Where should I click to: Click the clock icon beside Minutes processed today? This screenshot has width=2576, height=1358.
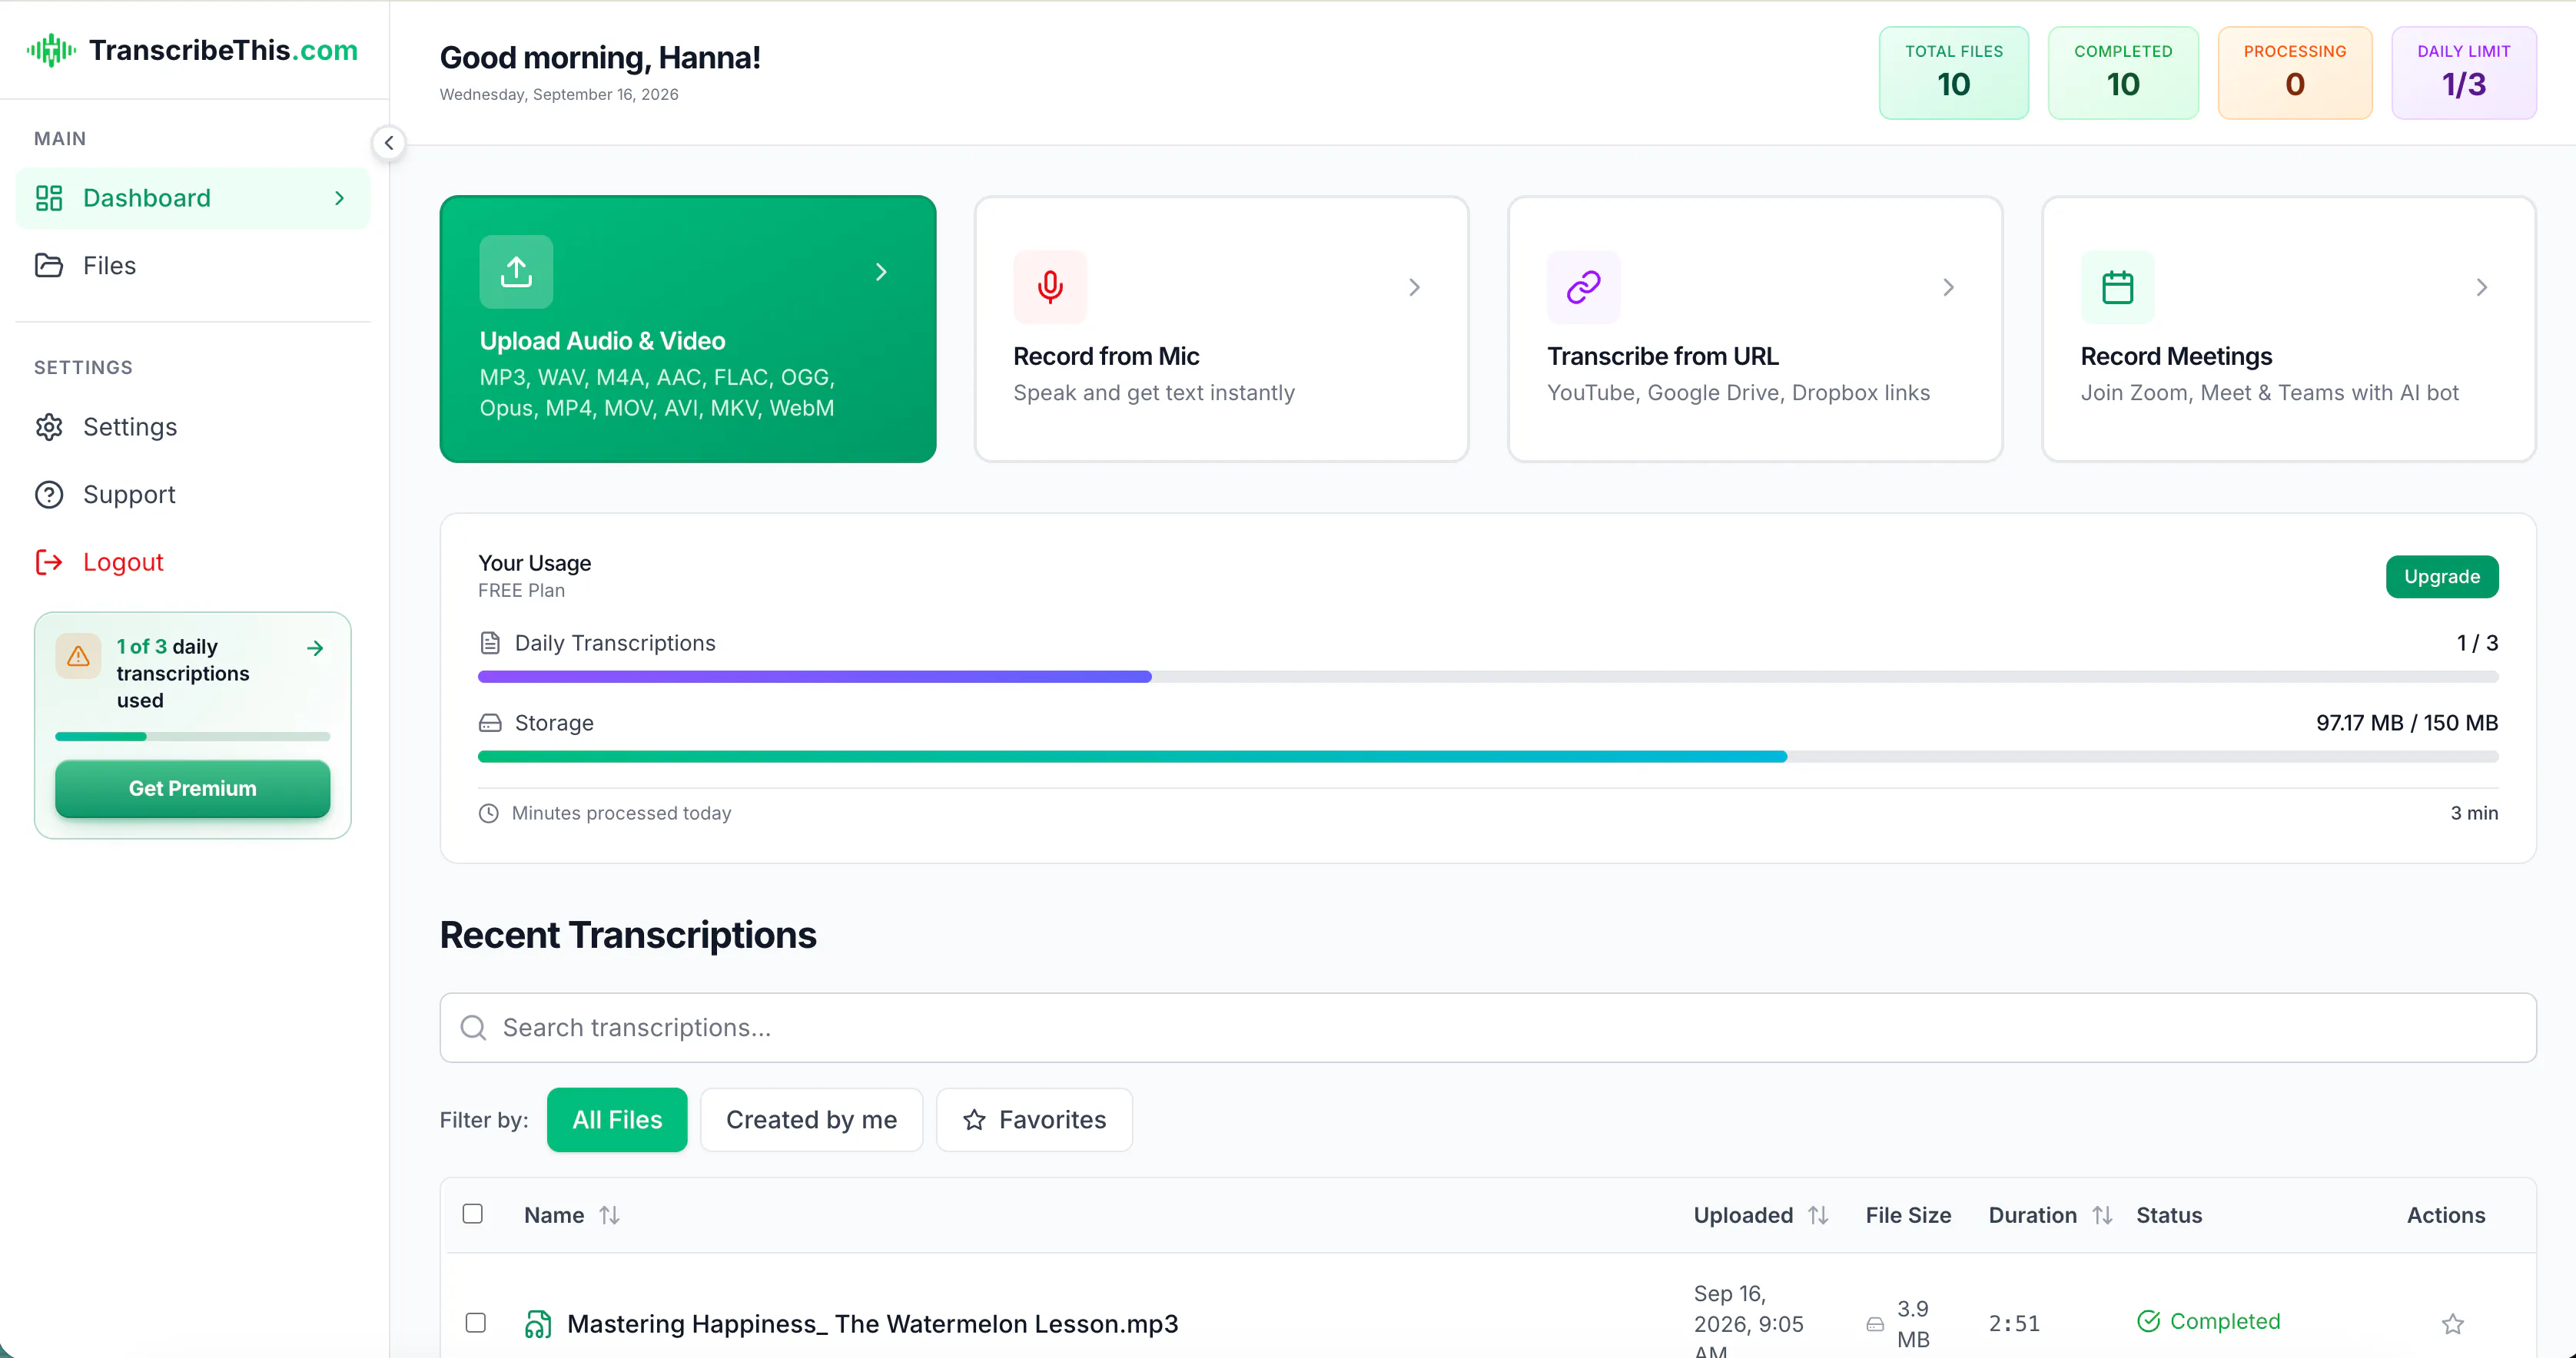point(488,813)
